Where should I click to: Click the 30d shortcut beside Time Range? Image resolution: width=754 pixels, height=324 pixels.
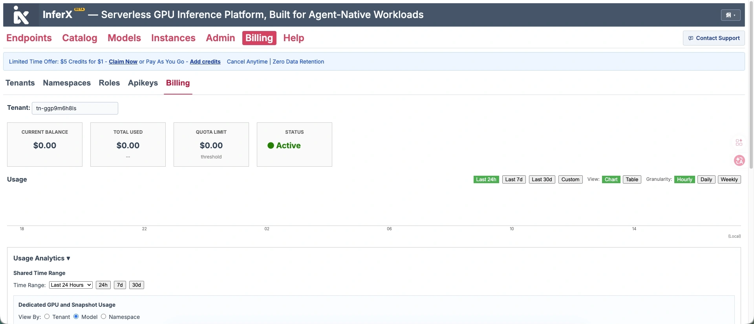137,285
